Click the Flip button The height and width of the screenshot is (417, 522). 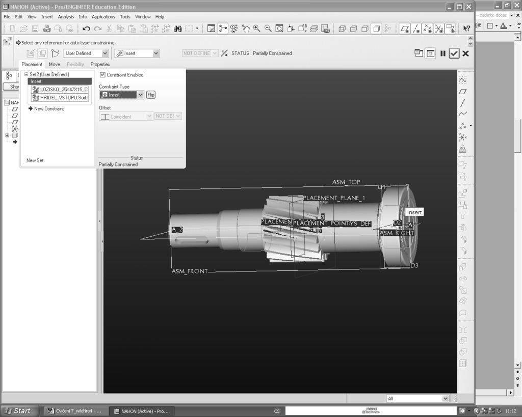click(151, 95)
